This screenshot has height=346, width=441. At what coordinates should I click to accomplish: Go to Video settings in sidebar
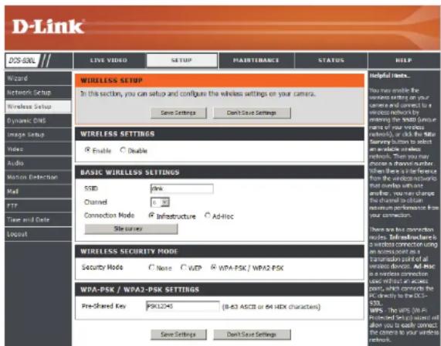coord(39,149)
